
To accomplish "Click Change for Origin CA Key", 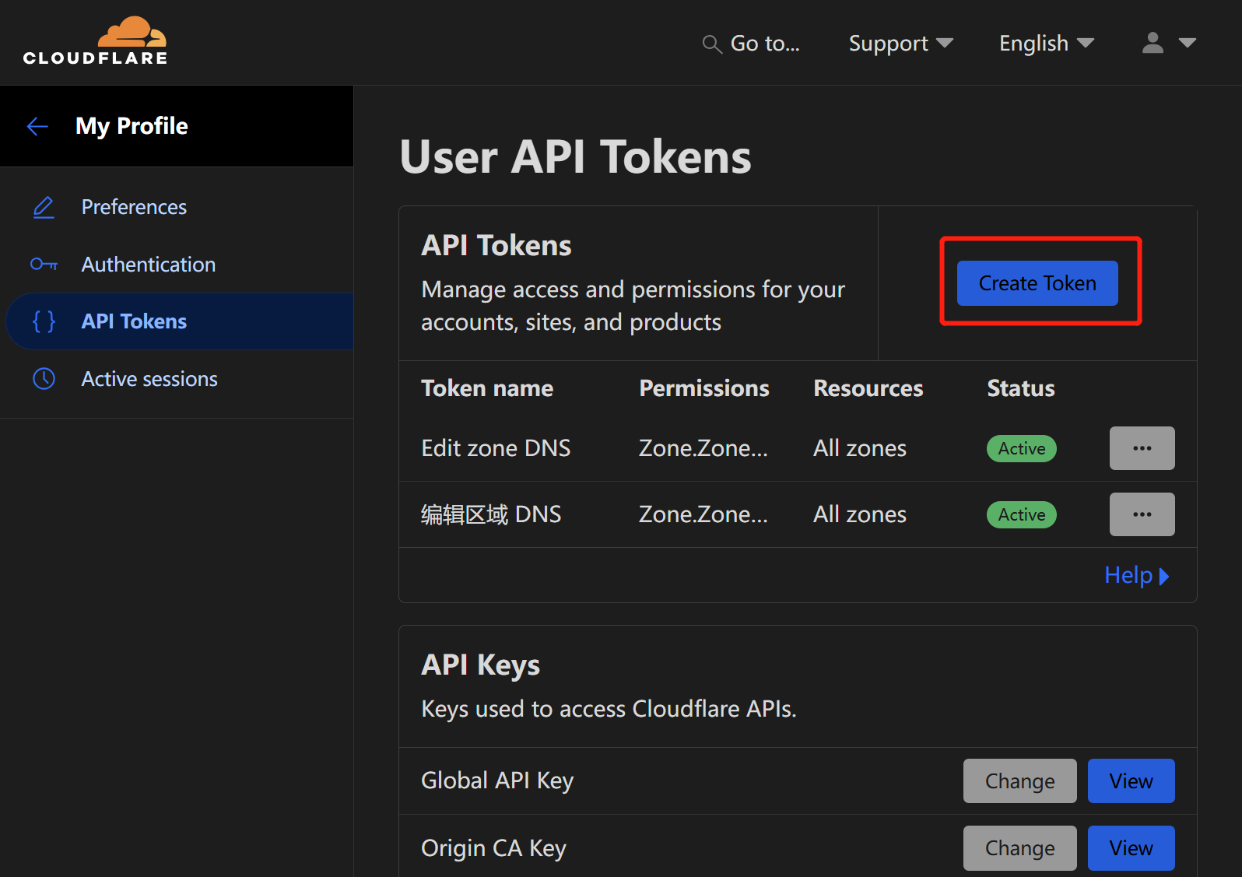I will (x=1019, y=848).
